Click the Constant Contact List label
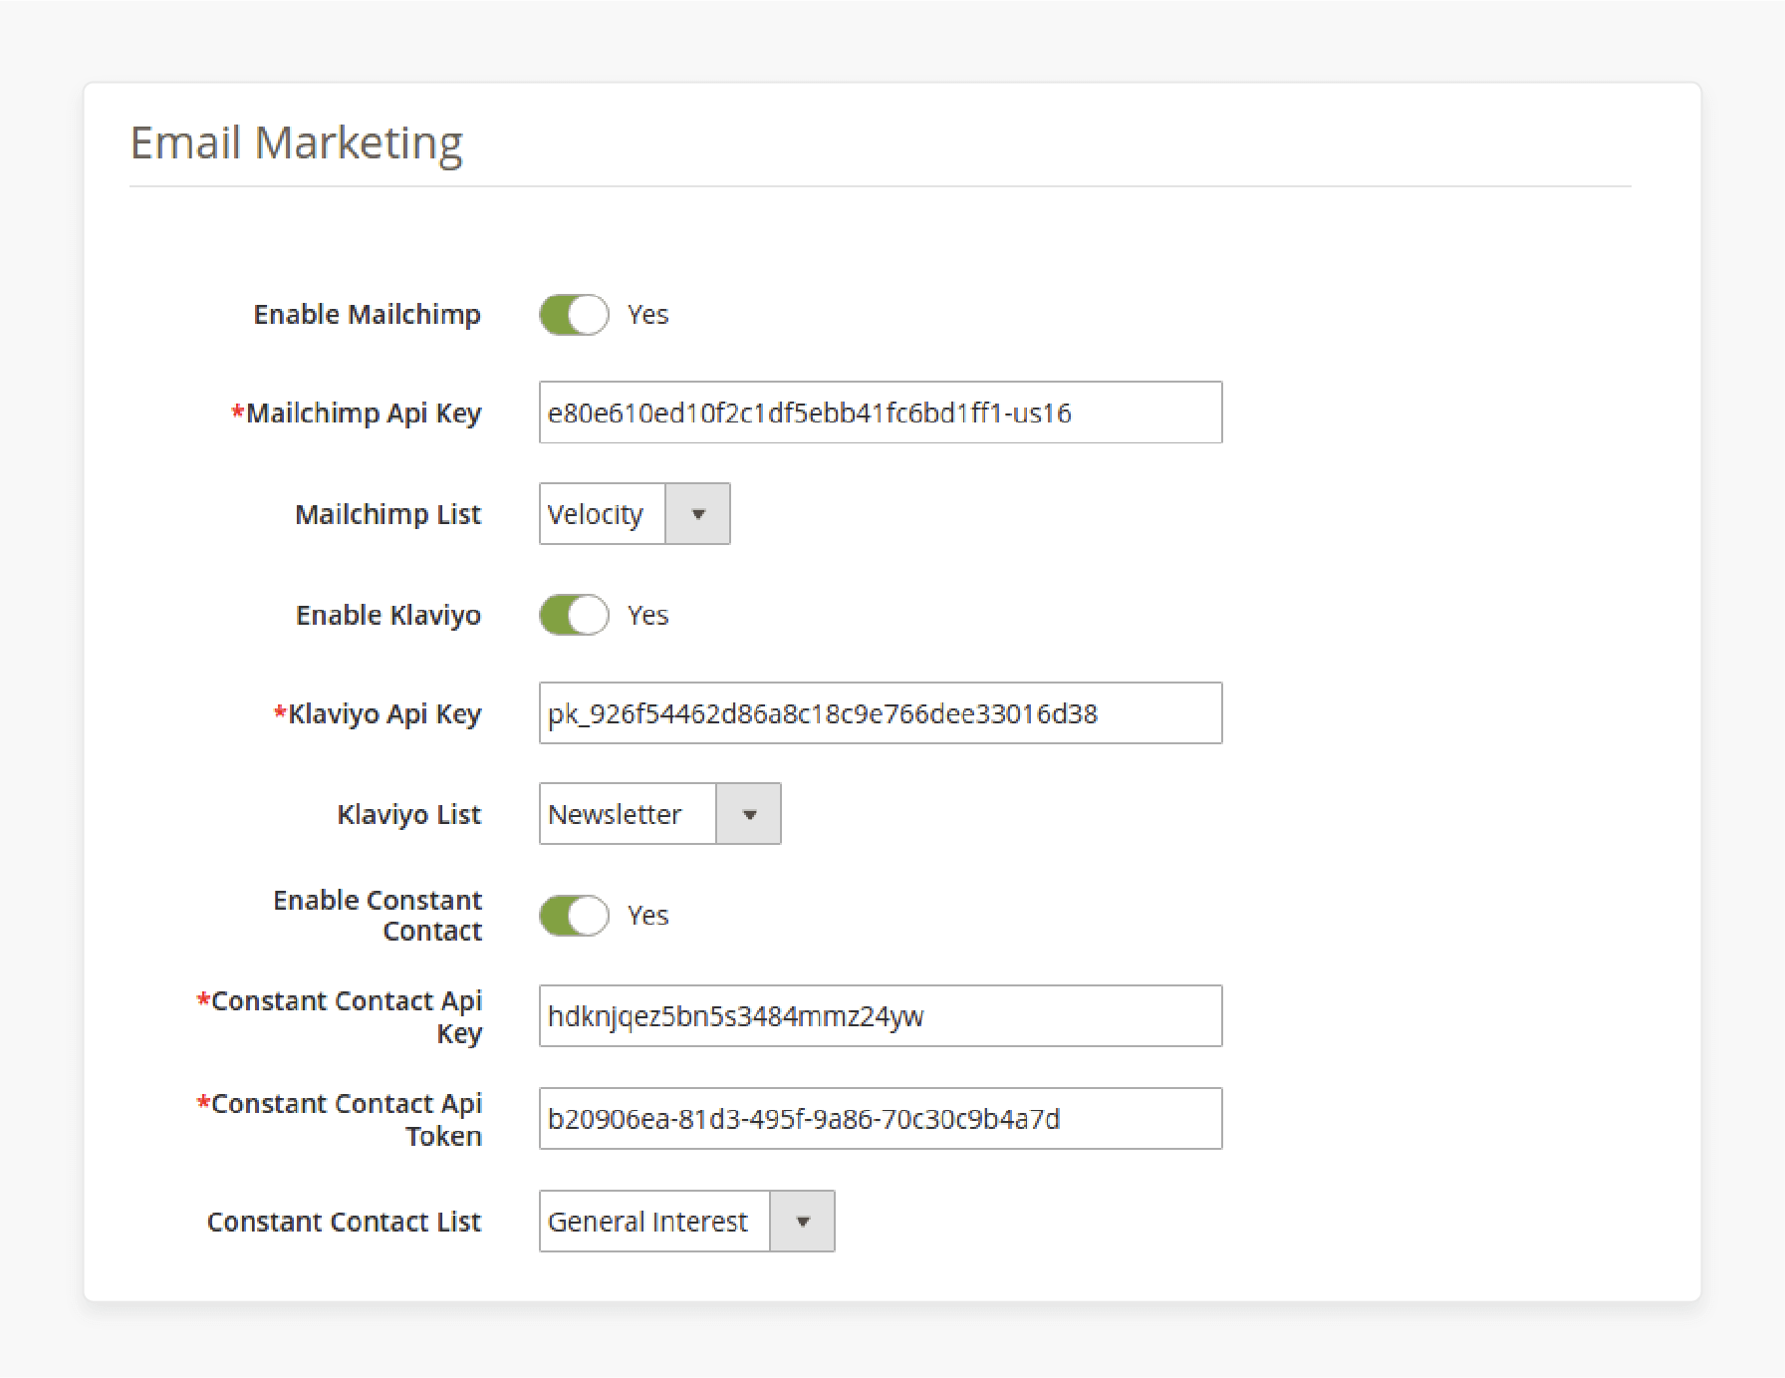Image resolution: width=1785 pixels, height=1378 pixels. 345,1222
